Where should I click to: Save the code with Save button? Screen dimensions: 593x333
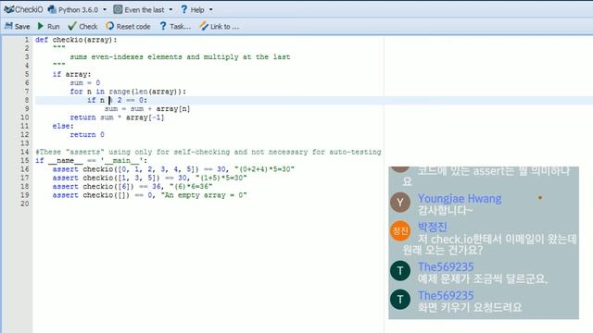click(18, 27)
